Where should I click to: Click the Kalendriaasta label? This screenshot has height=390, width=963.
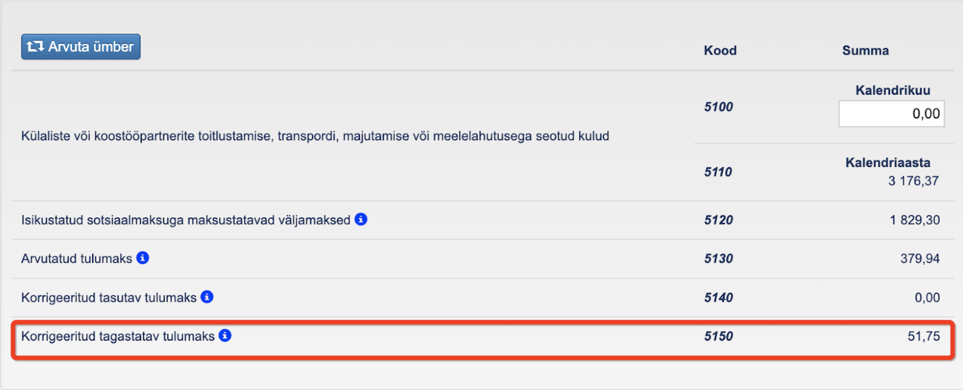(x=888, y=162)
